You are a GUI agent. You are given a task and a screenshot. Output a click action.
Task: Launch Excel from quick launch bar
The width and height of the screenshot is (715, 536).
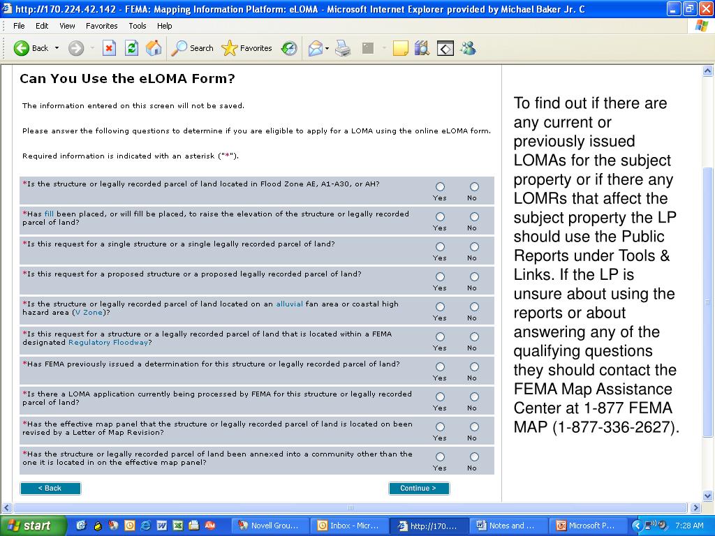tap(178, 526)
